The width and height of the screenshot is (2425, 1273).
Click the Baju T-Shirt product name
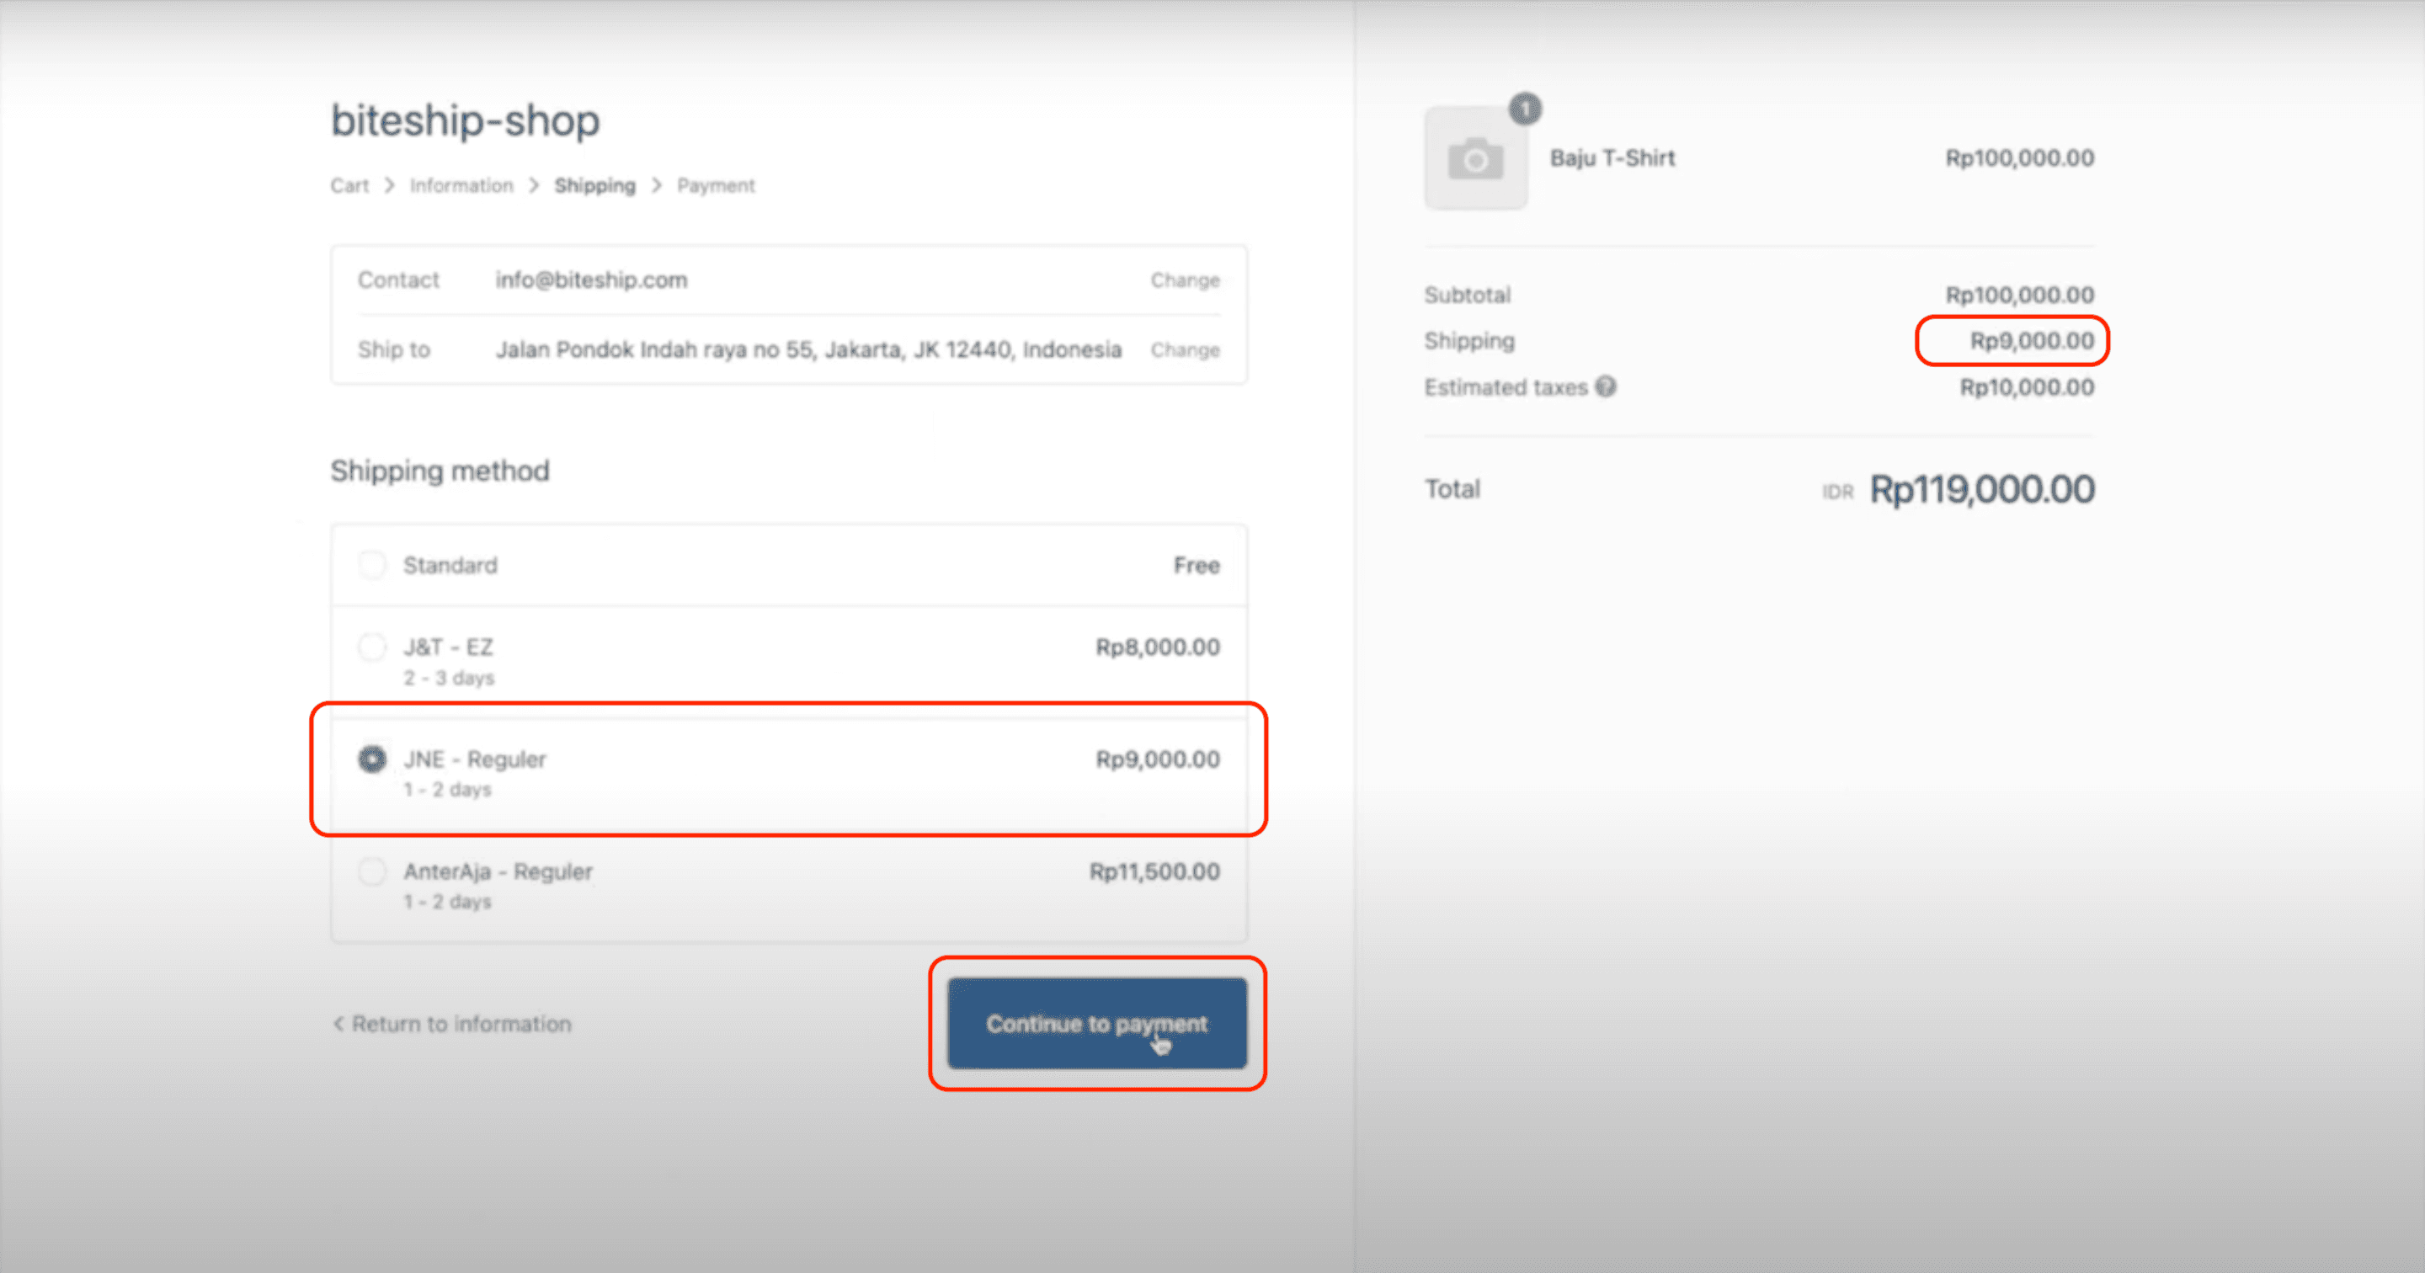pyautogui.click(x=1612, y=158)
